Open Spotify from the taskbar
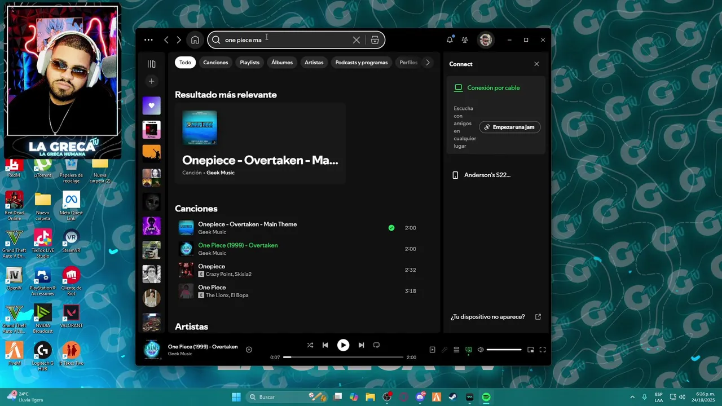 486,397
